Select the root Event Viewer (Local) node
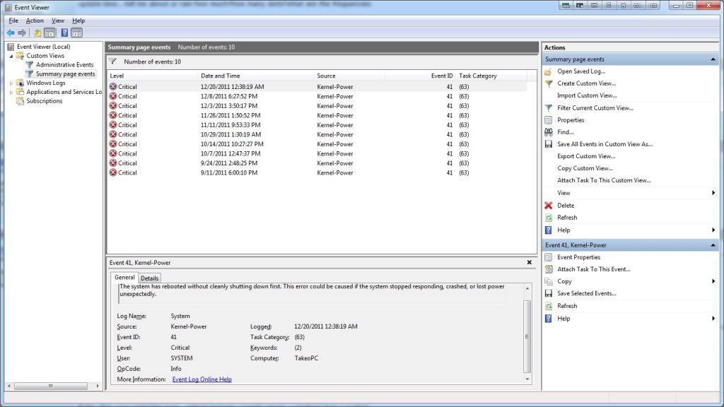This screenshot has width=724, height=407. coord(43,47)
